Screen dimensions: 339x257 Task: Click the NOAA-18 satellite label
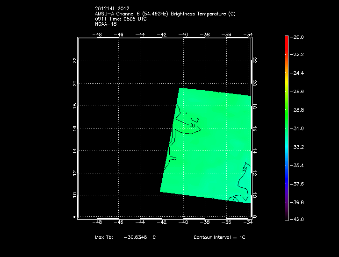pyautogui.click(x=105, y=24)
